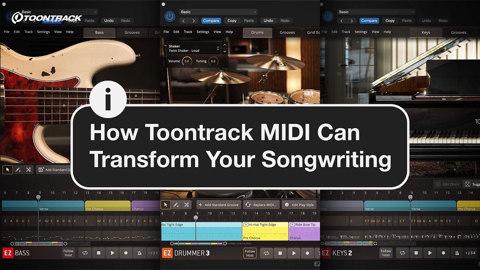Viewport: 480px width, 270px height.
Task: Click Add Standard Groove in EZ Drummer
Action: [219, 205]
